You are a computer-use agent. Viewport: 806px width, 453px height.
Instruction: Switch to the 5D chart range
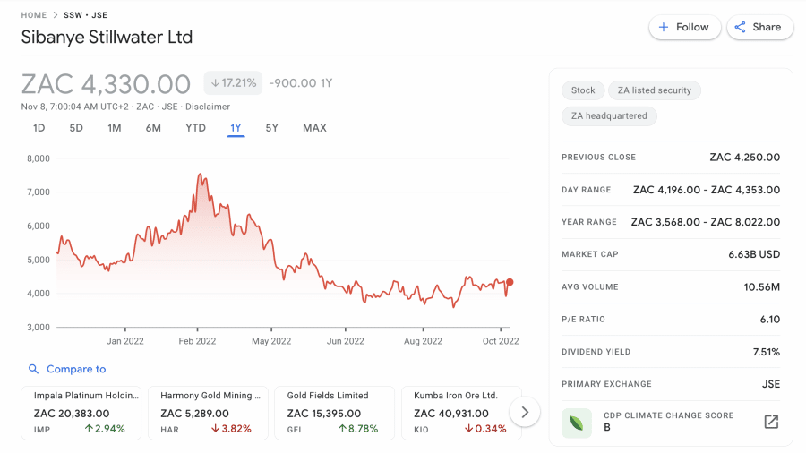point(76,128)
